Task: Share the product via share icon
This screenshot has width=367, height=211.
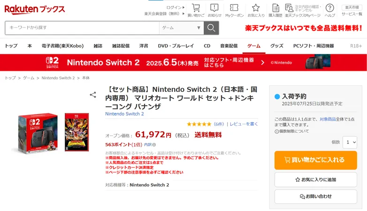Action: (x=93, y=95)
